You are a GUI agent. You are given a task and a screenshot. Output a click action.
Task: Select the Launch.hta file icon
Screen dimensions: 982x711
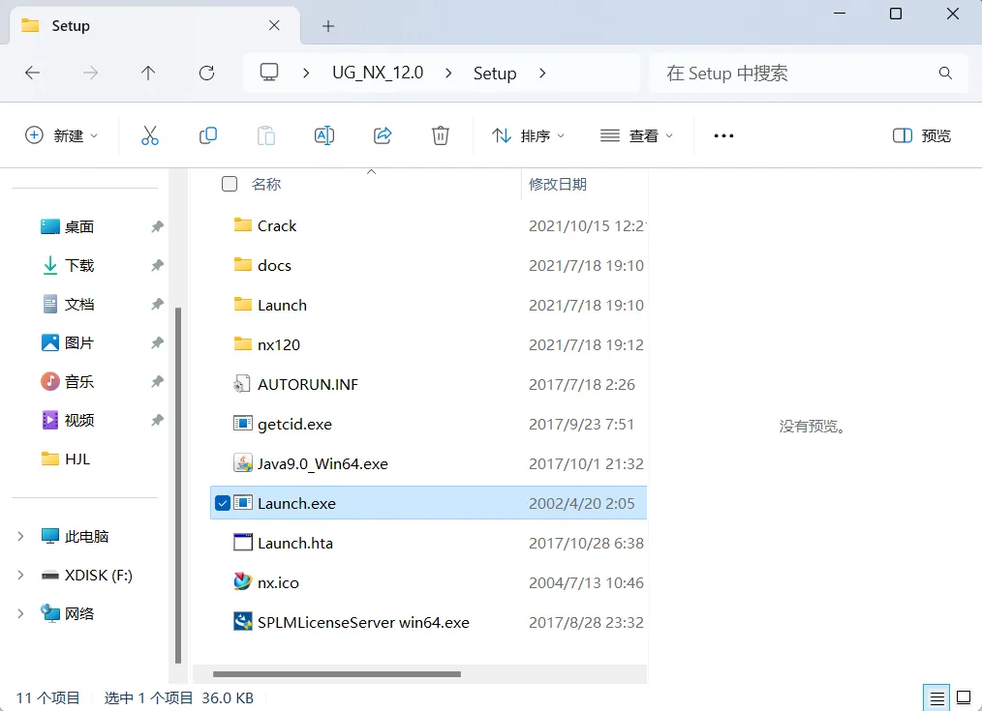point(243,542)
